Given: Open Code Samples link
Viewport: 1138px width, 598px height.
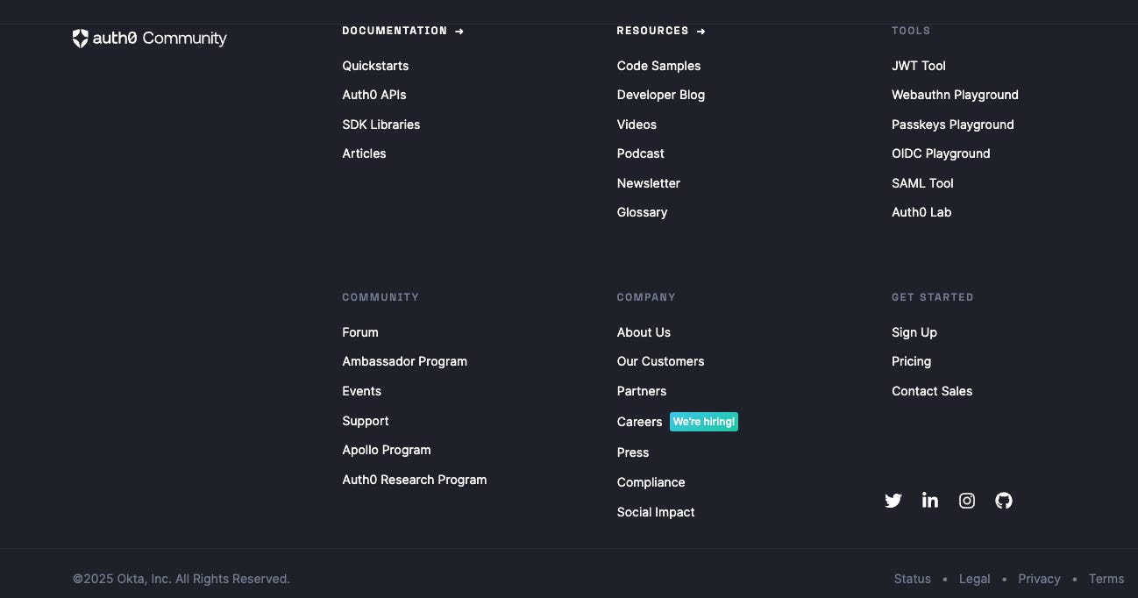Looking at the screenshot, I should pyautogui.click(x=658, y=66).
